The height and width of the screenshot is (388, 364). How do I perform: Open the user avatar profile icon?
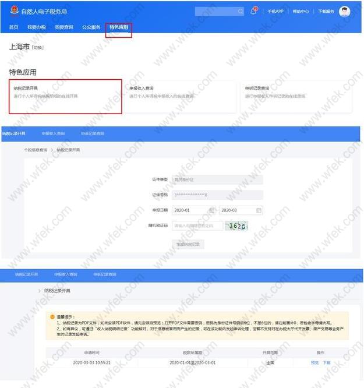click(344, 12)
